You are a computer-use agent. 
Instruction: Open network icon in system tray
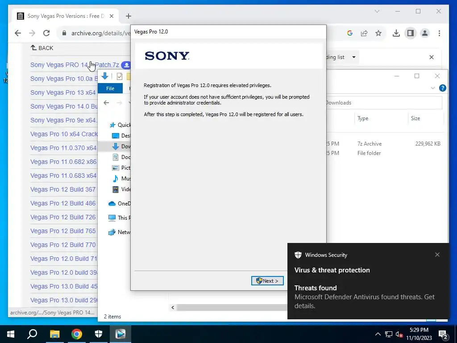(389, 334)
